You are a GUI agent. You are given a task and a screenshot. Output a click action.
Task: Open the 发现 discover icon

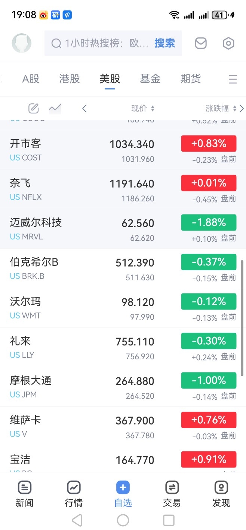[221, 494]
